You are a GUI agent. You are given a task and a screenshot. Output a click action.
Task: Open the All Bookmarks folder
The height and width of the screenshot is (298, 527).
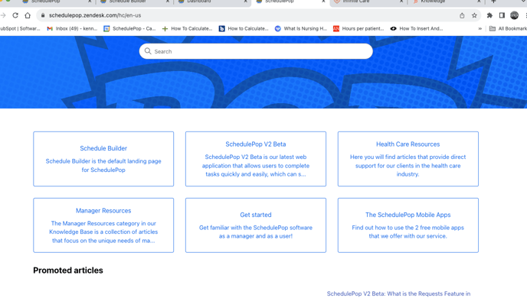[508, 29]
